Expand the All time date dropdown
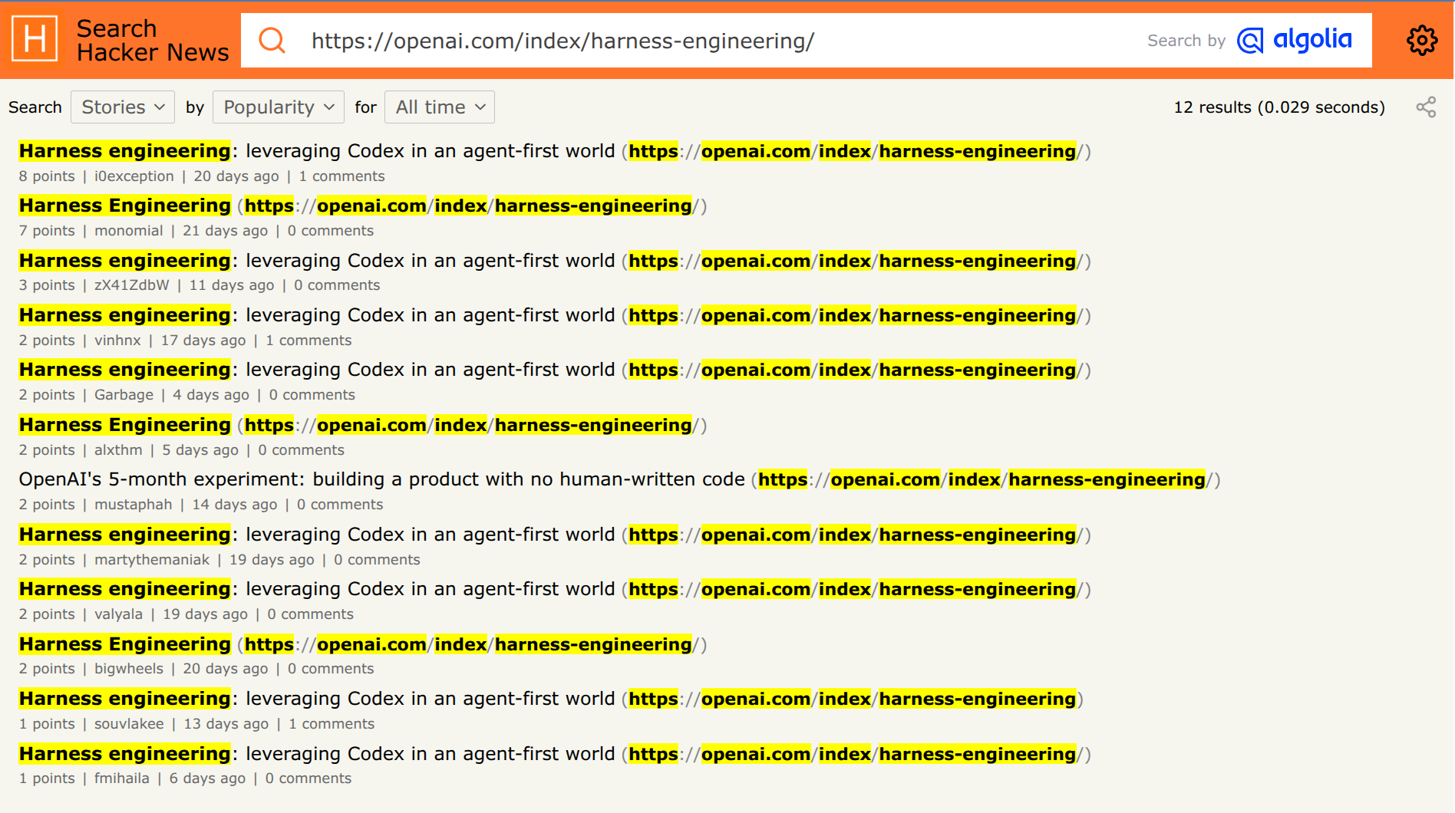 (440, 107)
